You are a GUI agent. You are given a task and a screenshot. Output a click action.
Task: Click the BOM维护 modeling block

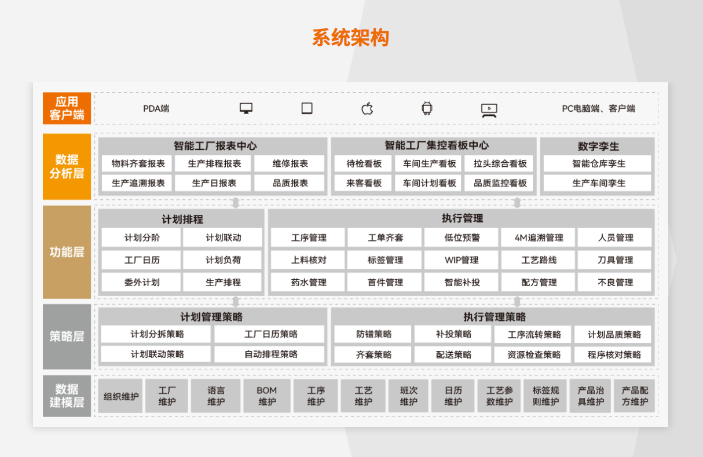[267, 396]
